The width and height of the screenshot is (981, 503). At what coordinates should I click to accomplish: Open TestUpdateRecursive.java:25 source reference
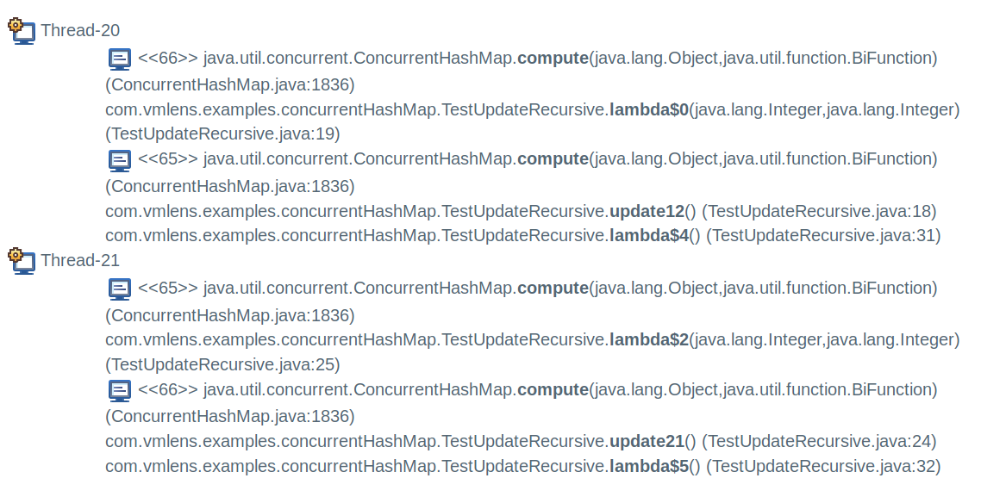pyautogui.click(x=222, y=364)
